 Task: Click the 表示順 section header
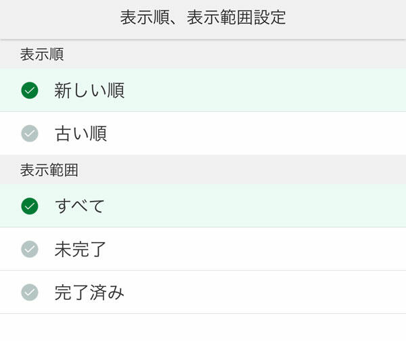tap(42, 55)
